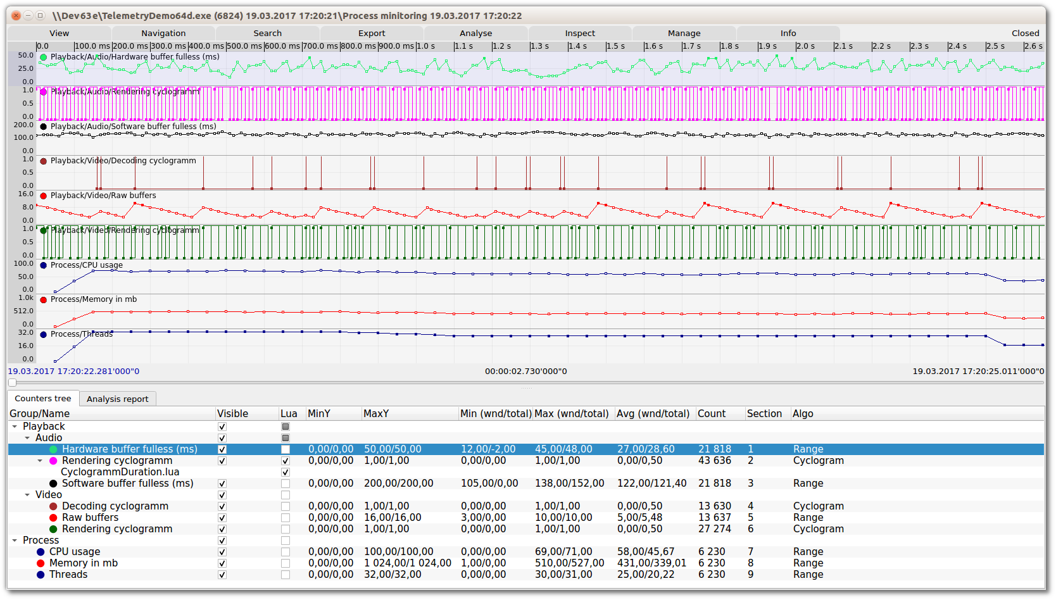Screen dimensions: 1056x600
Task: Click the green Hardware buffer fulless legend dot
Action: pyautogui.click(x=43, y=57)
